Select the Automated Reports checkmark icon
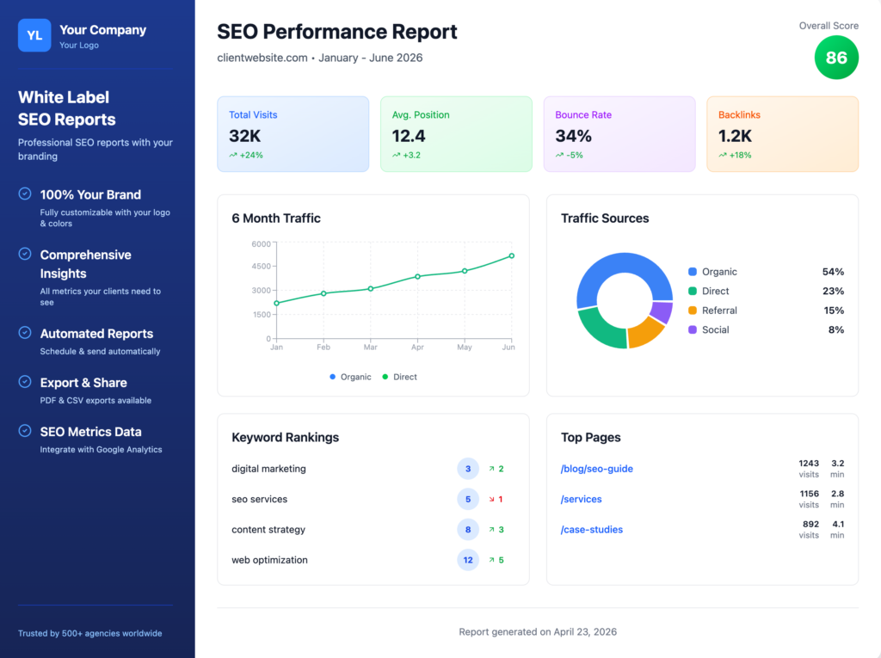 pyautogui.click(x=26, y=334)
